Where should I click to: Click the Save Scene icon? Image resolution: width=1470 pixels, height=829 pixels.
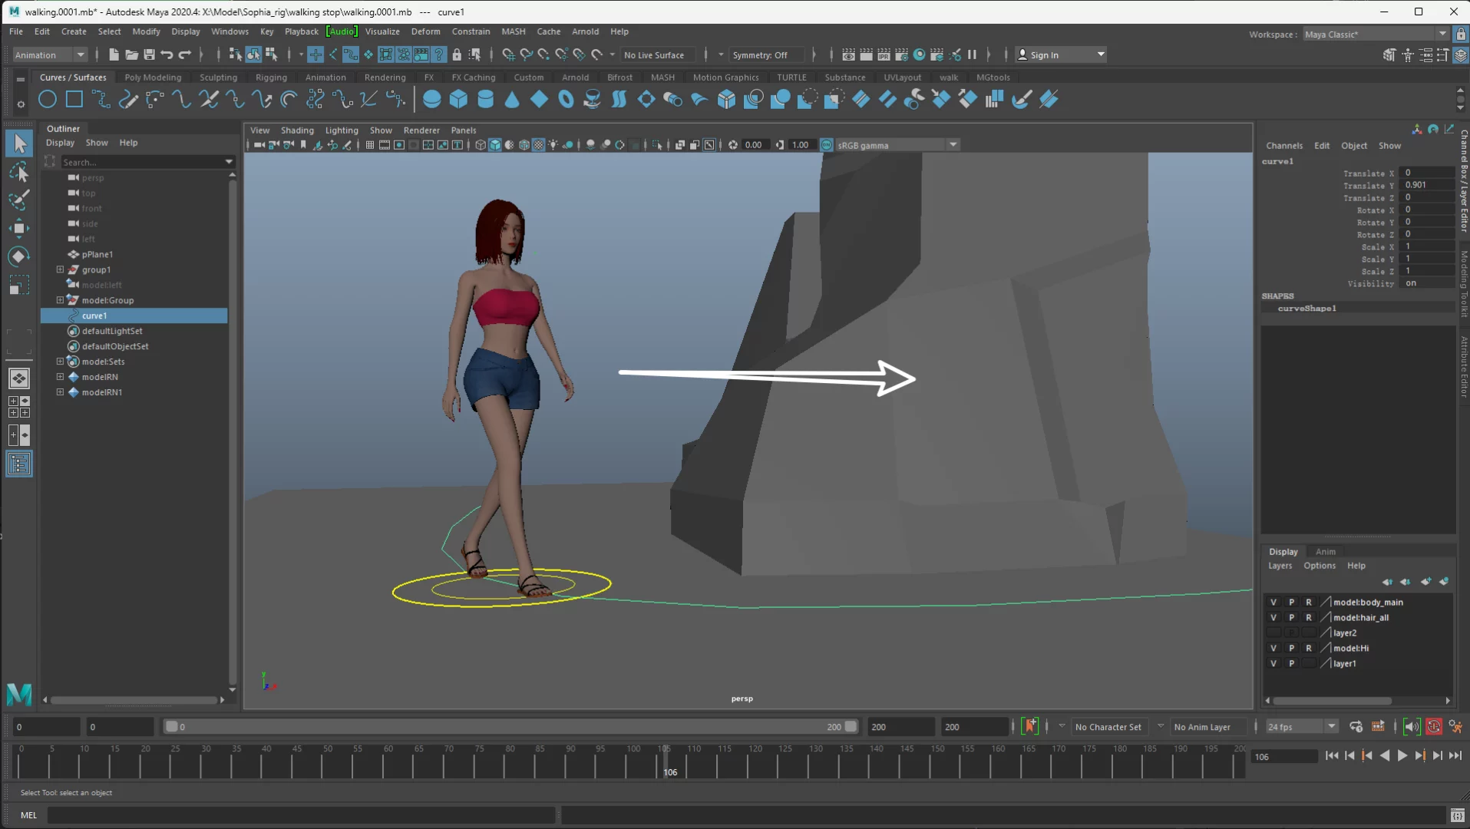[149, 54]
